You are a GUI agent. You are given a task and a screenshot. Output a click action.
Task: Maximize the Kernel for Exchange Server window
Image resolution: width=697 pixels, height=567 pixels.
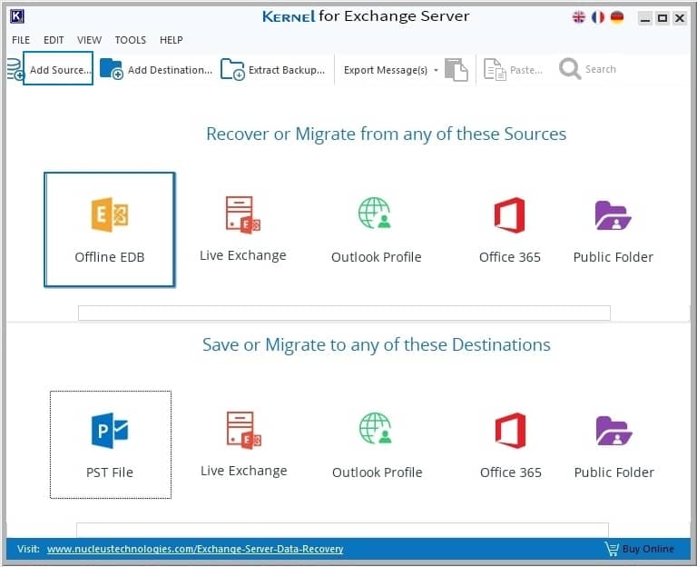pos(663,18)
